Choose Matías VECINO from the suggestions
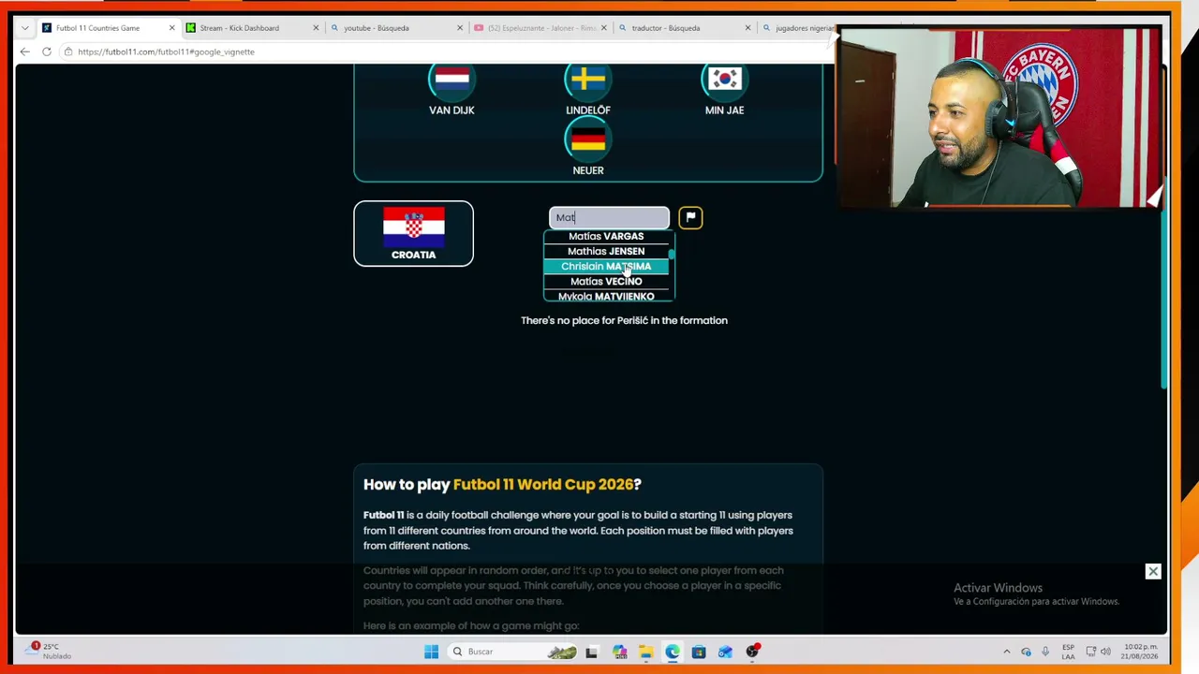This screenshot has width=1199, height=674. pos(606,281)
